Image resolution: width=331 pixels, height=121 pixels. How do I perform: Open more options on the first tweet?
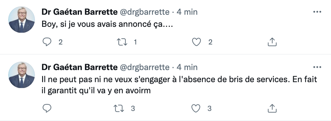(x=317, y=12)
